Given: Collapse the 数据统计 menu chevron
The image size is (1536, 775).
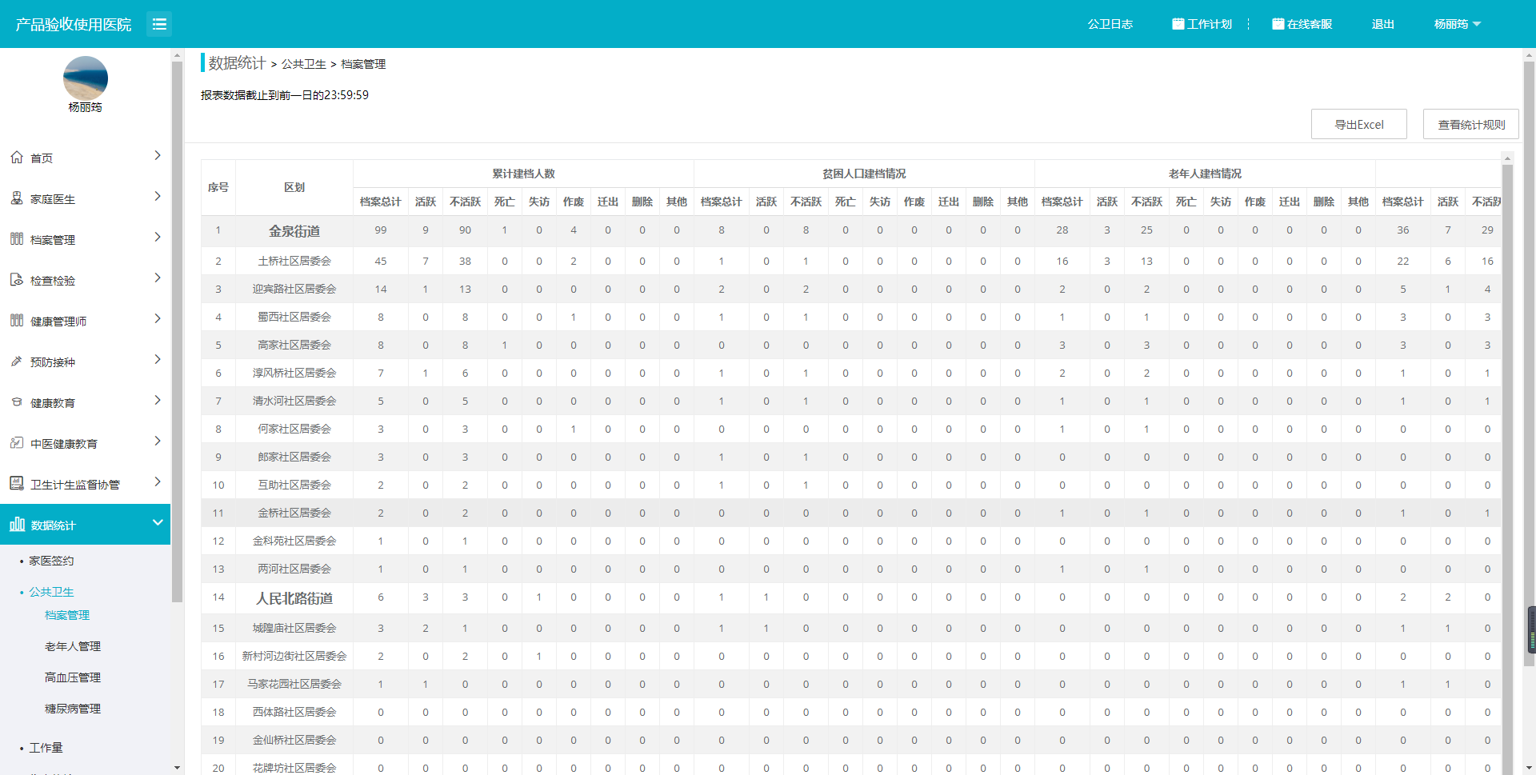Looking at the screenshot, I should (158, 523).
